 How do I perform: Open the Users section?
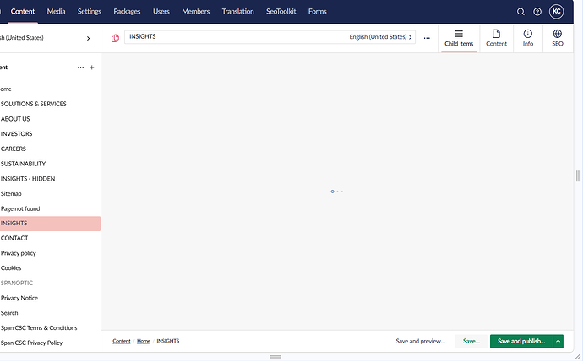pyautogui.click(x=161, y=12)
